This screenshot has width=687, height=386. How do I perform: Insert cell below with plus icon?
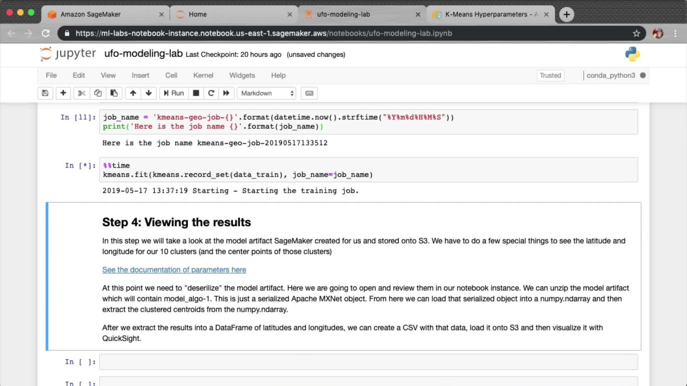pos(63,93)
